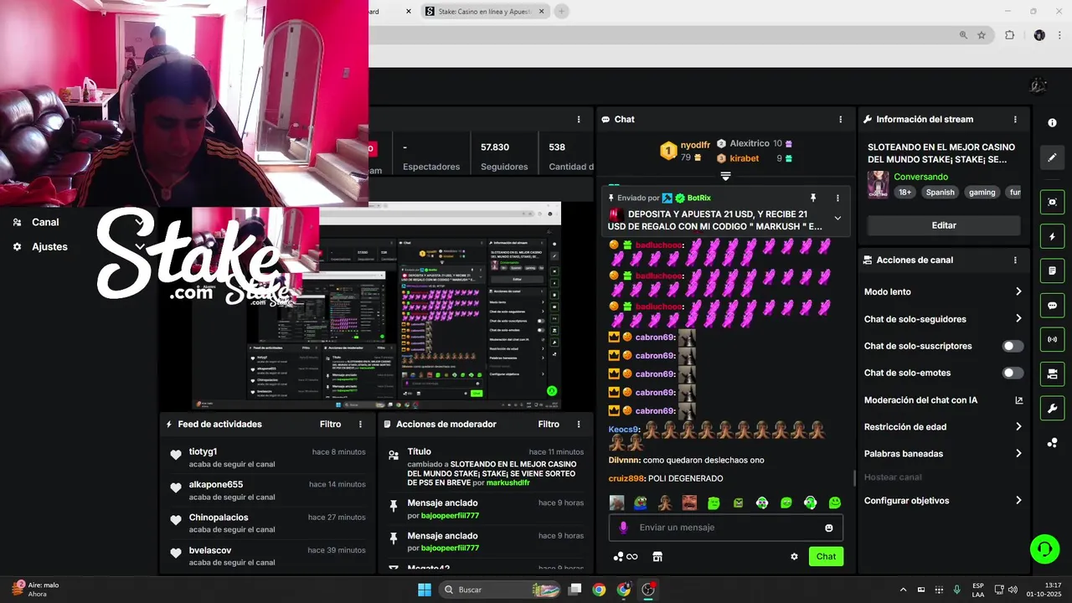Click the taskbar volume icon
The image size is (1072, 603).
[1013, 590]
